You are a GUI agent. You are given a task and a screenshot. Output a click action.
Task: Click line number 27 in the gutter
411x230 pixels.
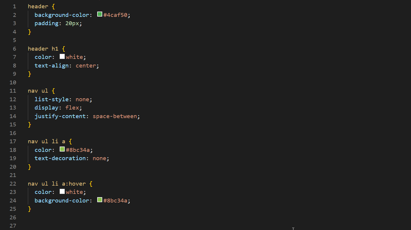[x=13, y=226]
